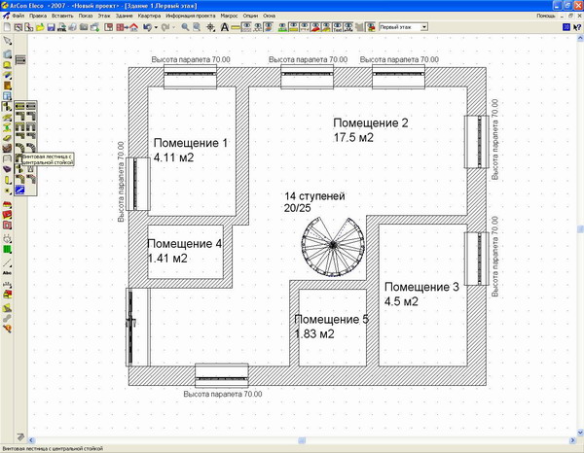584x453 pixels.
Task: Click the second magnifier zoom icon
Action: point(197,27)
